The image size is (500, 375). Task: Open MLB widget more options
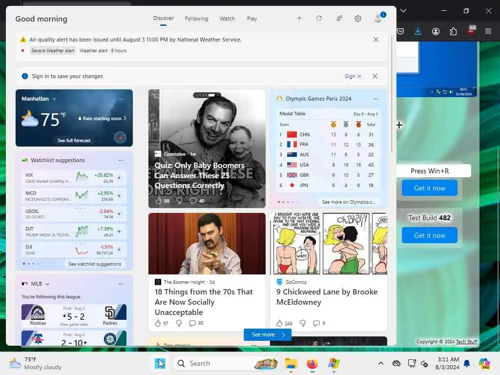pyautogui.click(x=121, y=284)
